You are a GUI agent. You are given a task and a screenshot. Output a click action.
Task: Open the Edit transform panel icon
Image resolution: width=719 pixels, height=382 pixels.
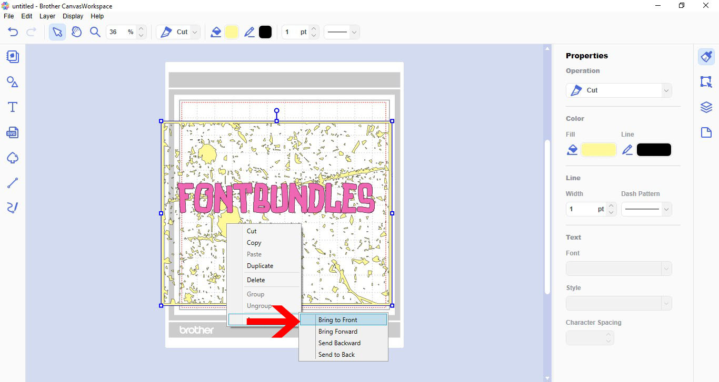(x=706, y=82)
